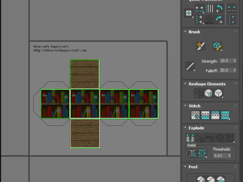Click Align Vertically to Pivot icon
This screenshot has height=182, width=243.
tap(199, 19)
